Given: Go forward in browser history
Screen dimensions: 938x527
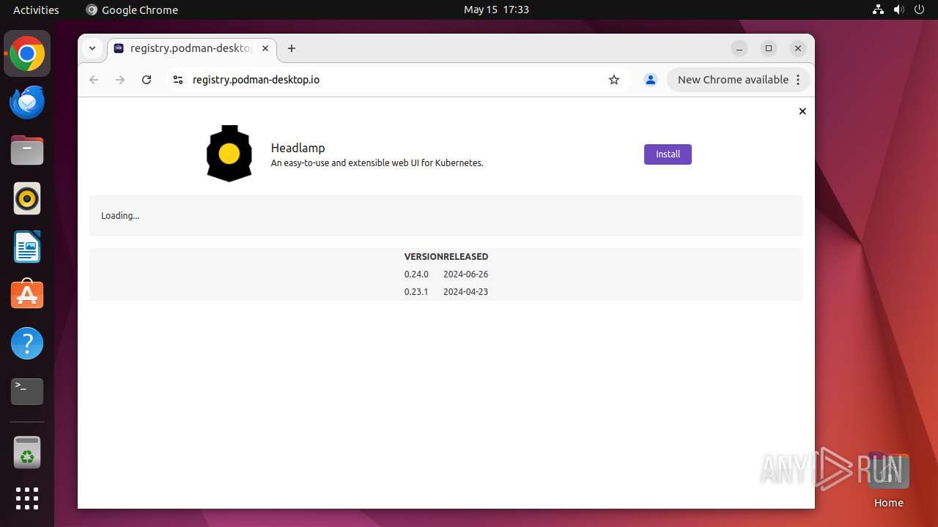Looking at the screenshot, I should tap(120, 80).
